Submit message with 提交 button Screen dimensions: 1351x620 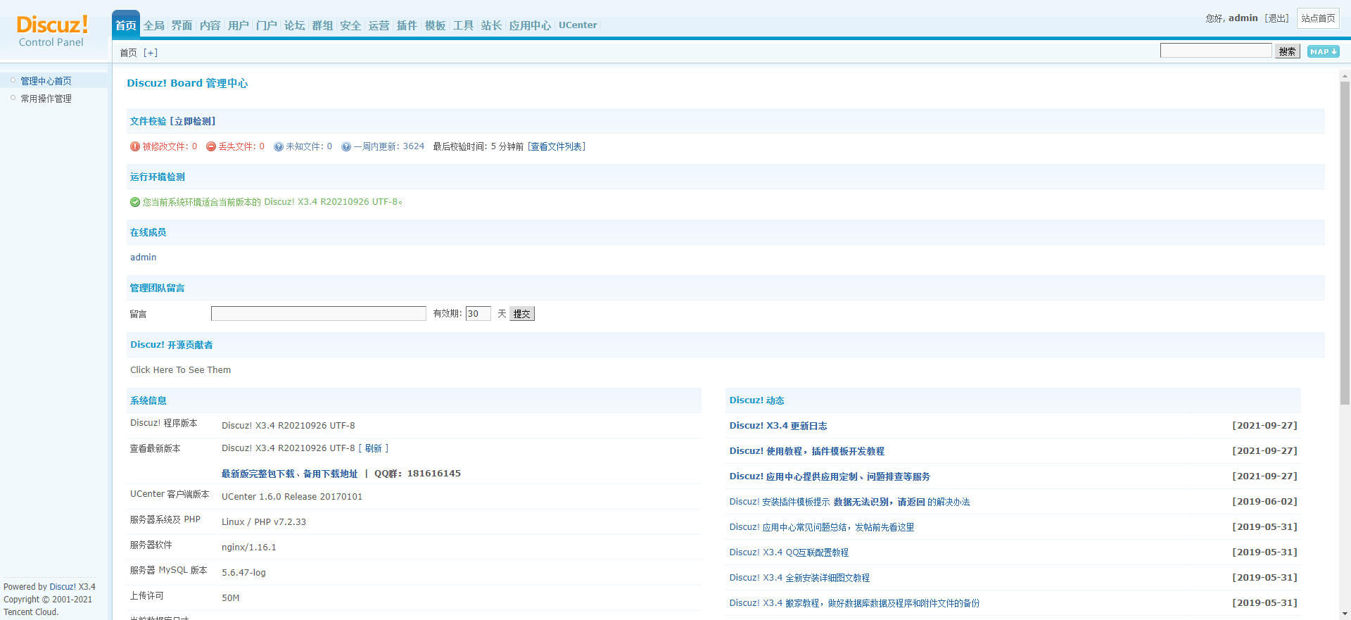click(x=522, y=314)
